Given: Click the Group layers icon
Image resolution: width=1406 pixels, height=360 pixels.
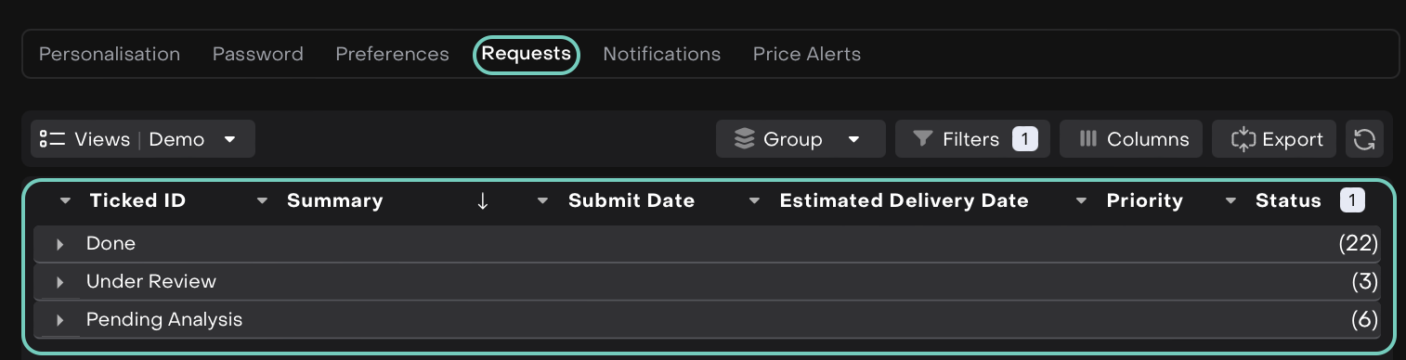Looking at the screenshot, I should [x=744, y=139].
